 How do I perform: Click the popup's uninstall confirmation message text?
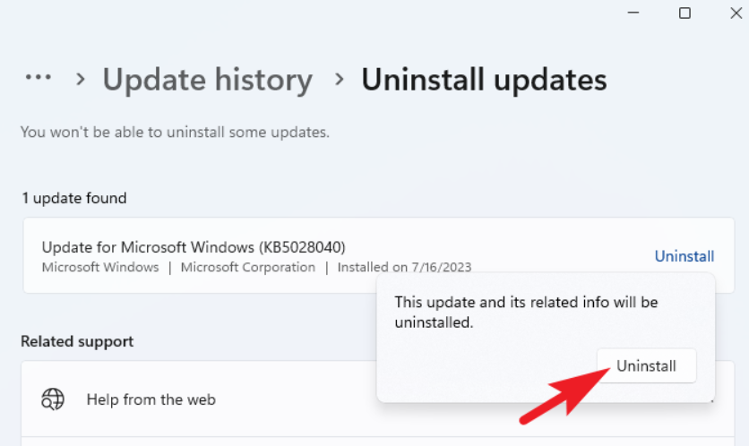coord(526,312)
